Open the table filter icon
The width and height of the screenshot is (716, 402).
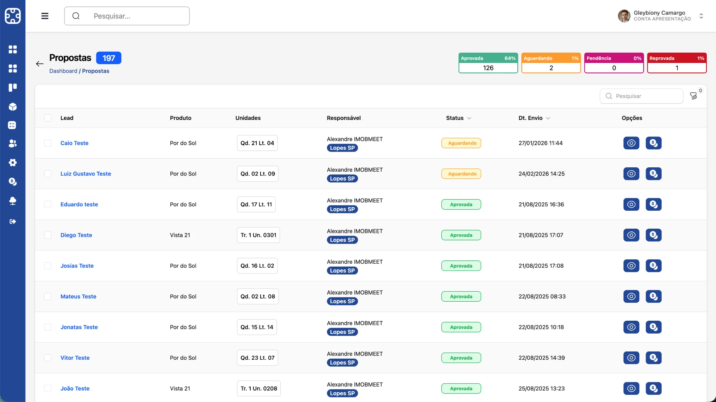[x=693, y=96]
